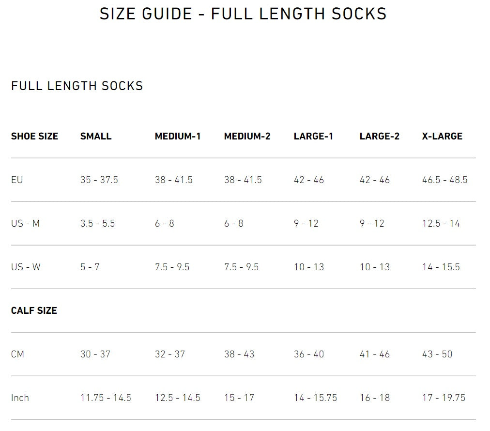490x431 pixels.
Task: Click the MEDIUM-2 column header
Action: point(247,136)
